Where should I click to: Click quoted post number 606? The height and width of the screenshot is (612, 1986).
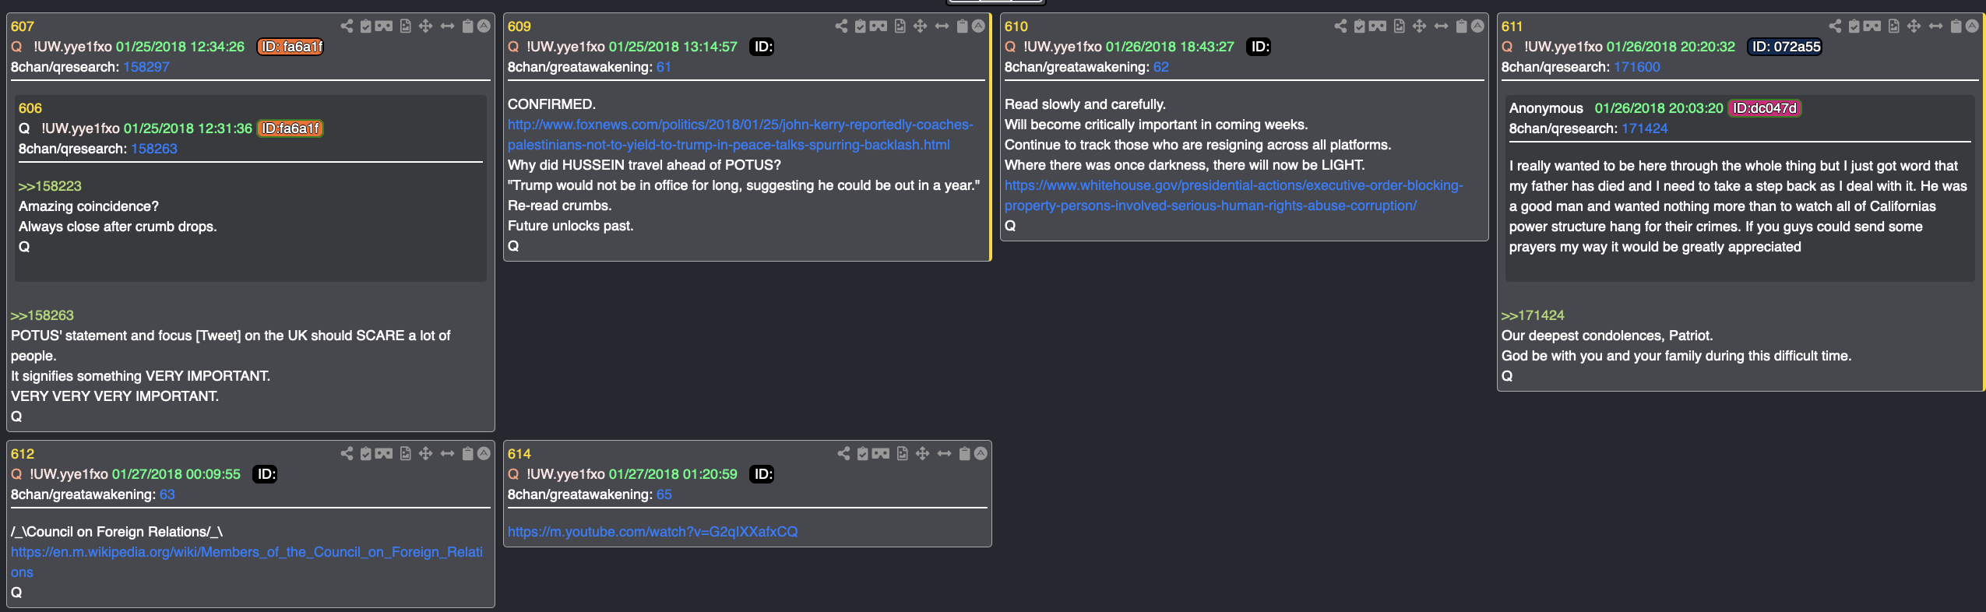(x=30, y=108)
